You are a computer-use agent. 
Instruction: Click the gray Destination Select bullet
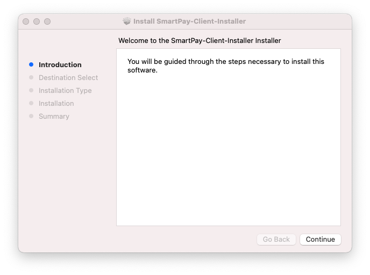pyautogui.click(x=31, y=77)
